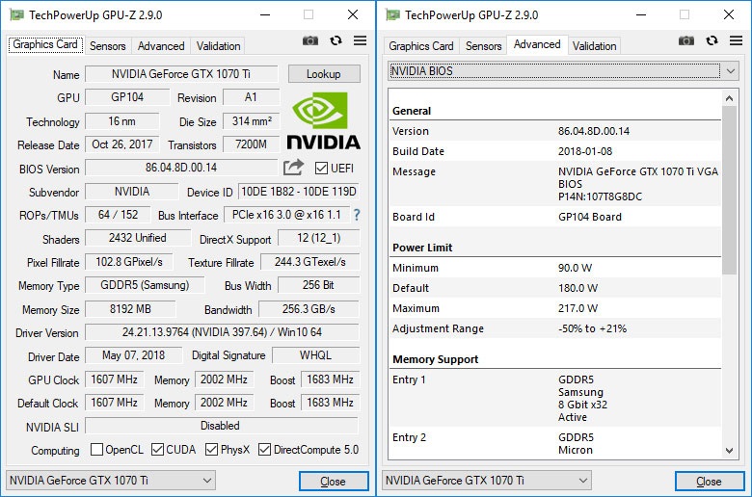Click the Entry 1 label under Memory Support
The image size is (752, 497).
pyautogui.click(x=409, y=379)
